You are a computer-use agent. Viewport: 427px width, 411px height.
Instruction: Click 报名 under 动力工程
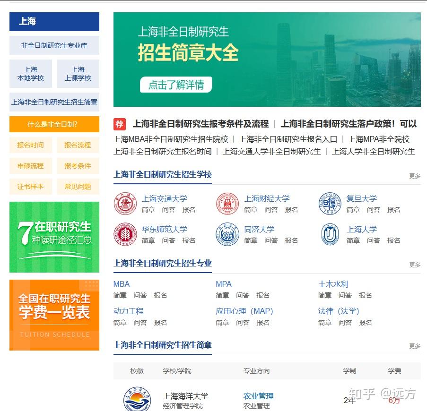point(160,323)
